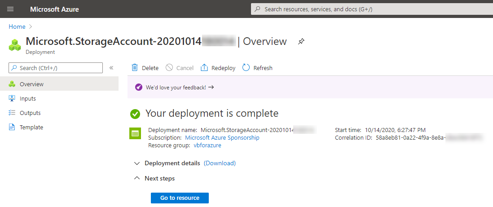Click the Go to resource button

(180, 198)
